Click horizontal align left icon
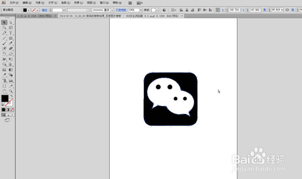 coord(181,10)
